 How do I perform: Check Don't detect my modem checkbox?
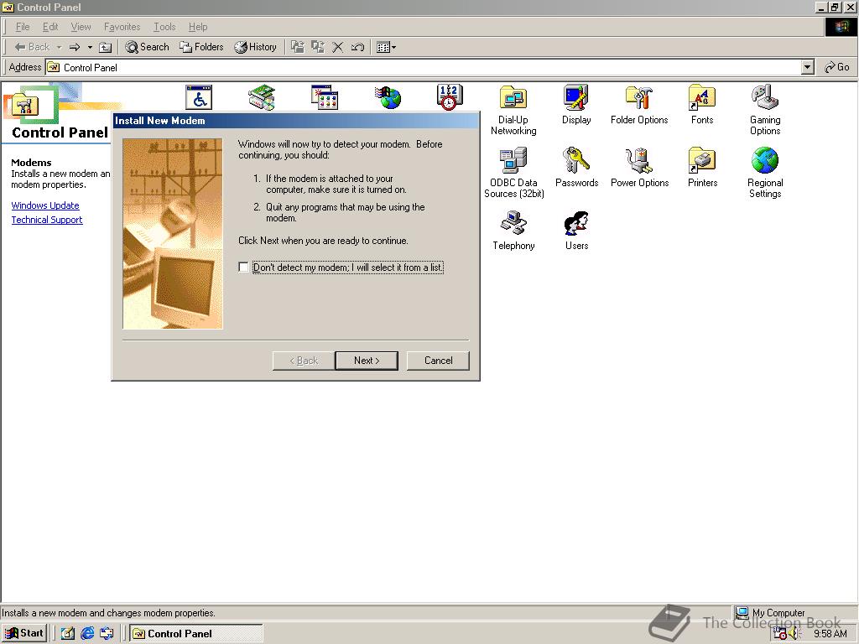[x=244, y=267]
